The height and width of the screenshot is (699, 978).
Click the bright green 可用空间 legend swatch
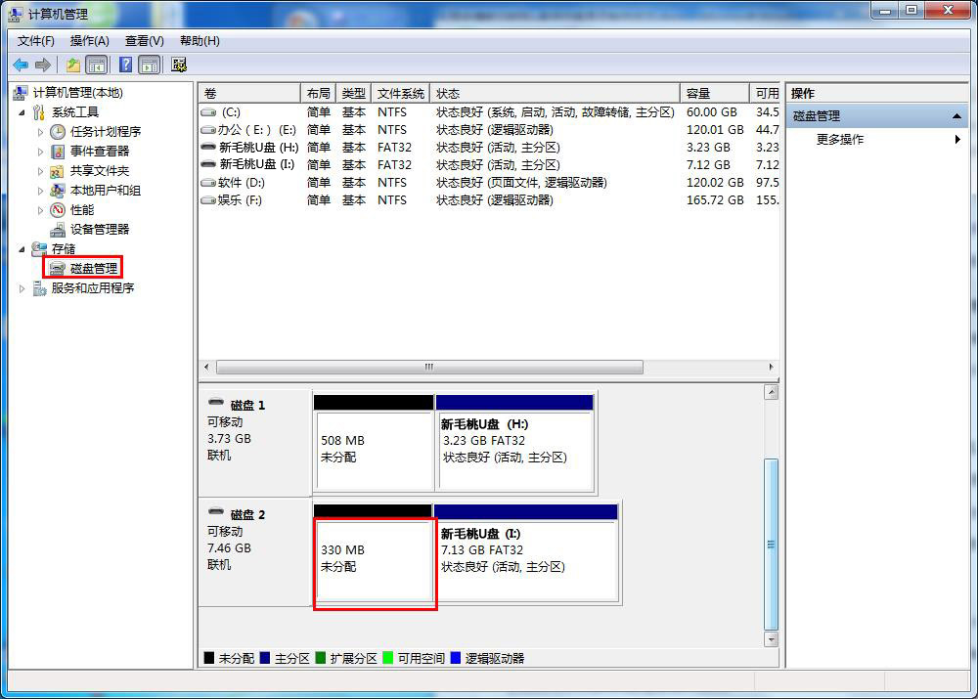pyautogui.click(x=388, y=659)
